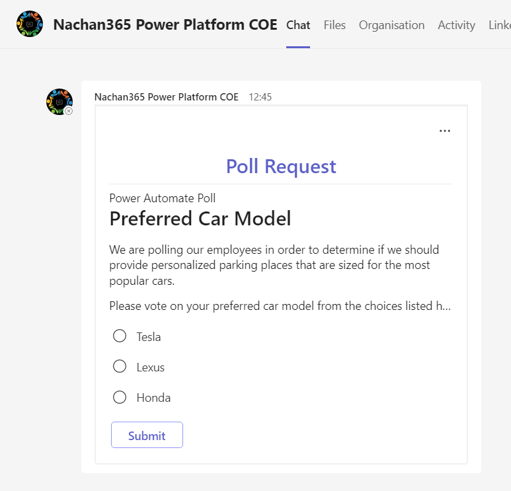Viewport: 511px width, 491px height.
Task: Open the Activity tab
Action: pyautogui.click(x=456, y=25)
